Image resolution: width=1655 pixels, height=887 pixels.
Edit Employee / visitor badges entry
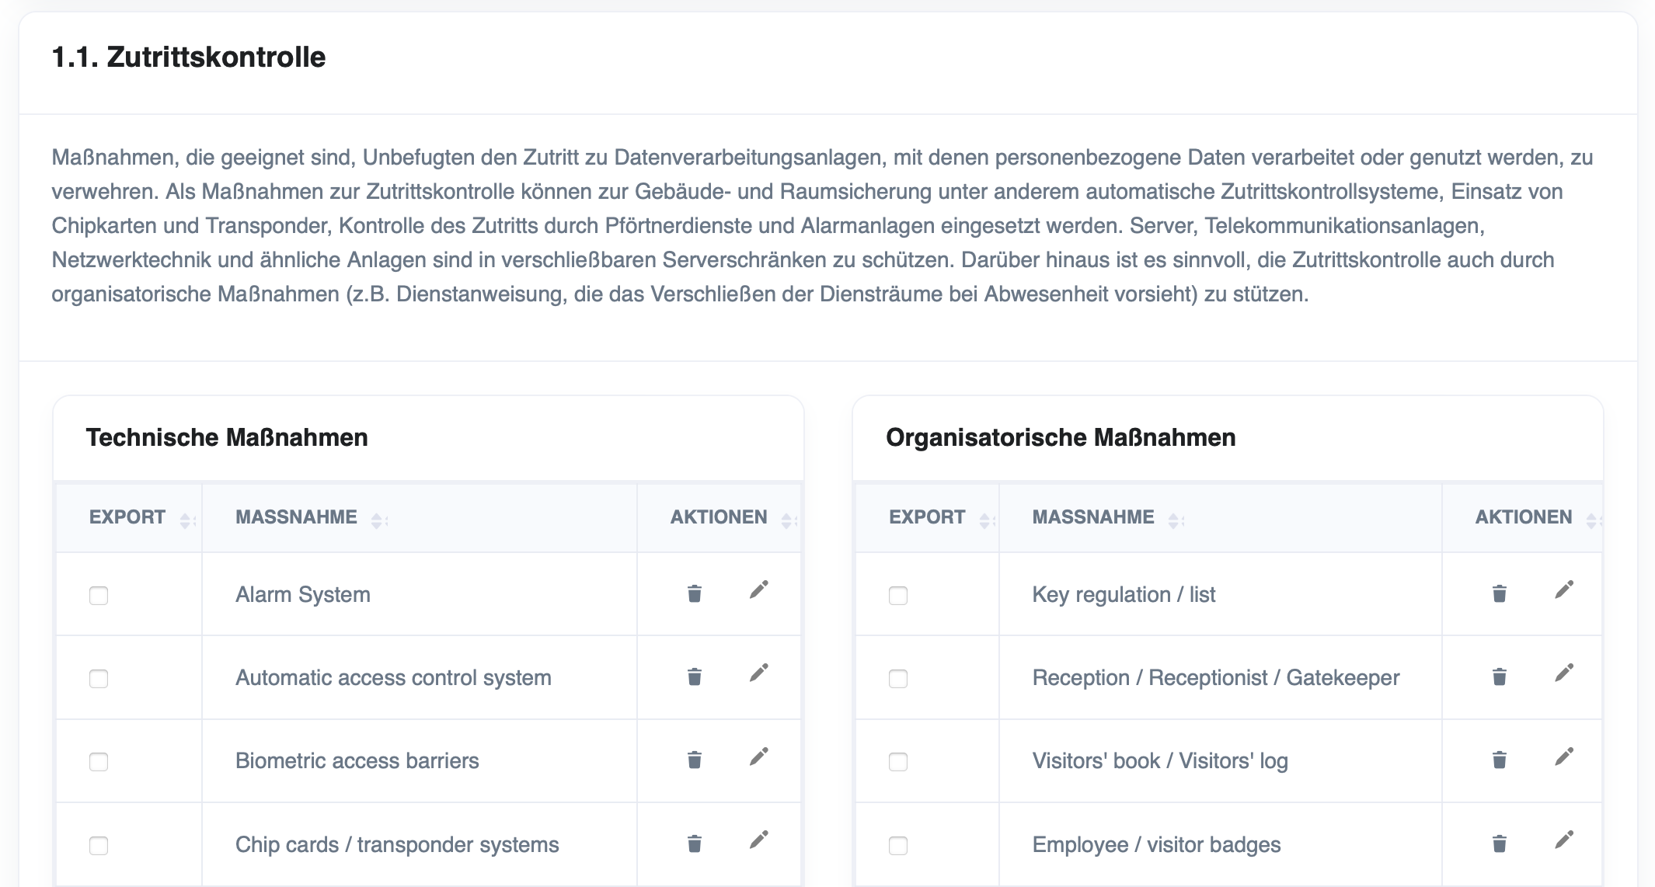(1564, 840)
